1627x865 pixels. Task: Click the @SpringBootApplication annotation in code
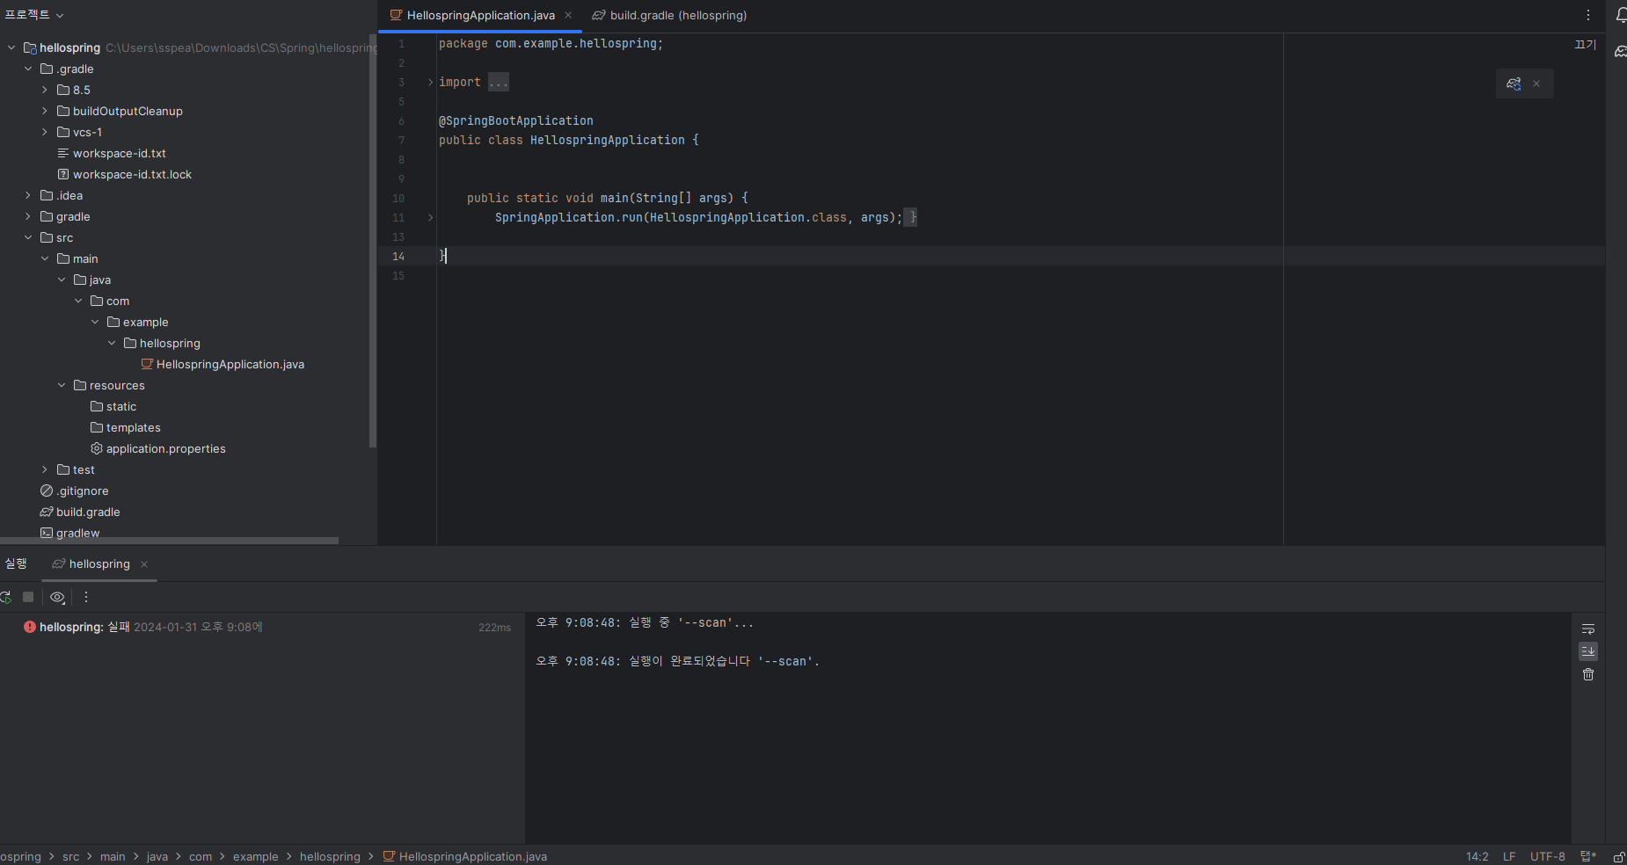coord(516,120)
